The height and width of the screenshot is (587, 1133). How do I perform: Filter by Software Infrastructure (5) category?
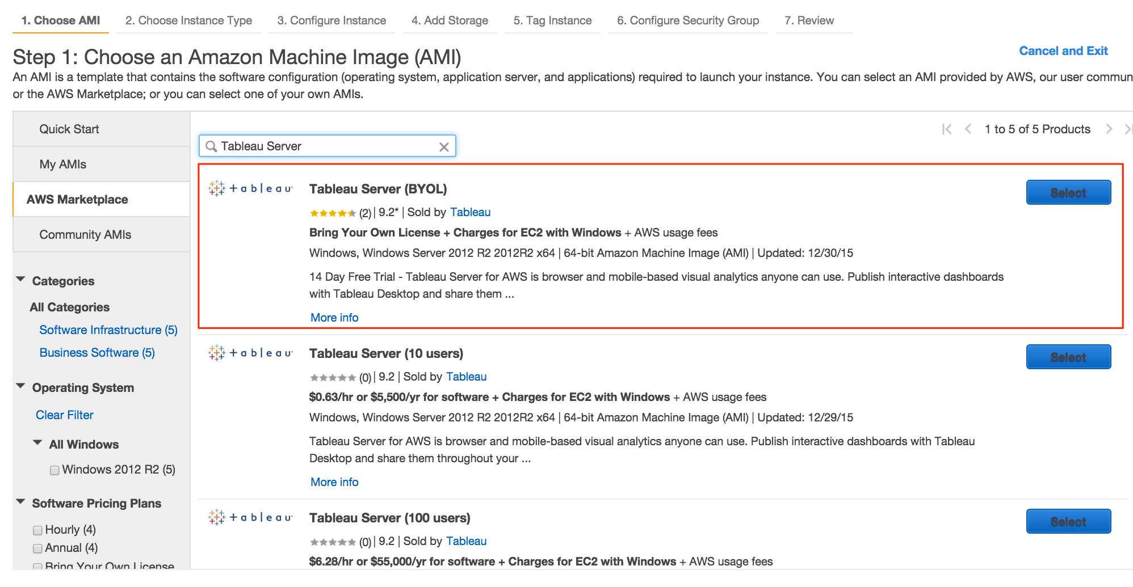tap(108, 330)
